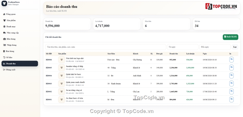
Task: Click the Báo cáo doanh thu title
Action: (62, 7)
